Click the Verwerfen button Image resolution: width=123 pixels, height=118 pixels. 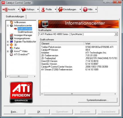pyautogui.click(x=85, y=112)
